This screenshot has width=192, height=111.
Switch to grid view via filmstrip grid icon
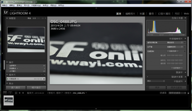tap(16, 93)
